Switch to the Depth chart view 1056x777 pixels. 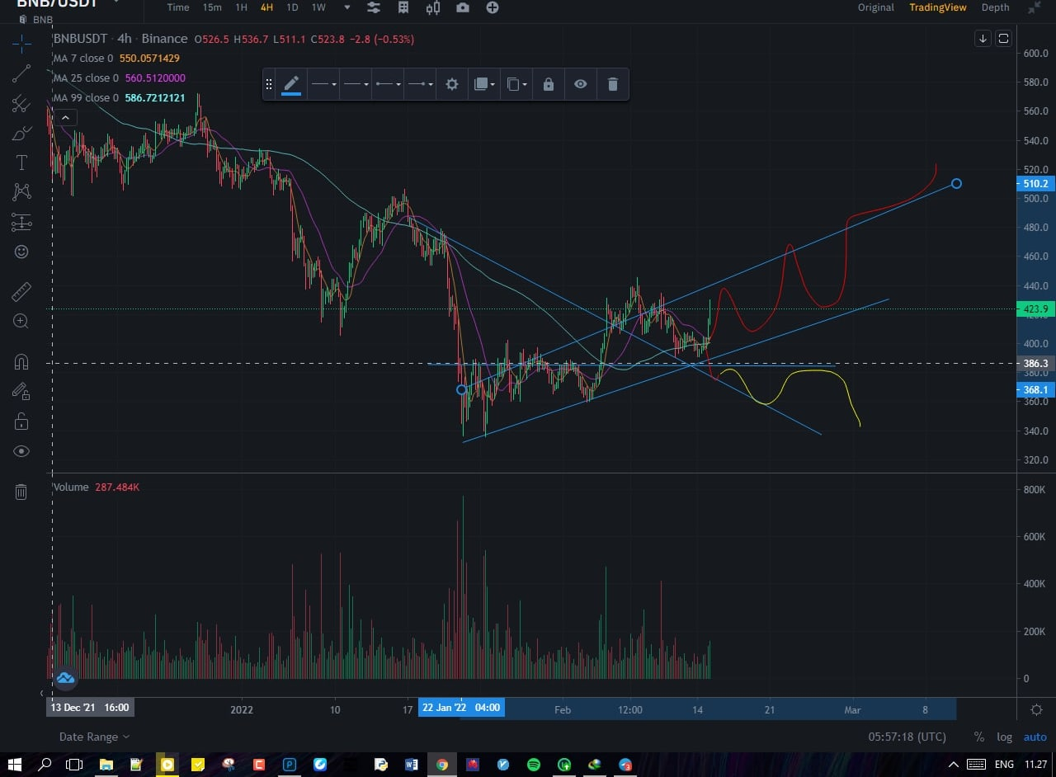coord(995,7)
